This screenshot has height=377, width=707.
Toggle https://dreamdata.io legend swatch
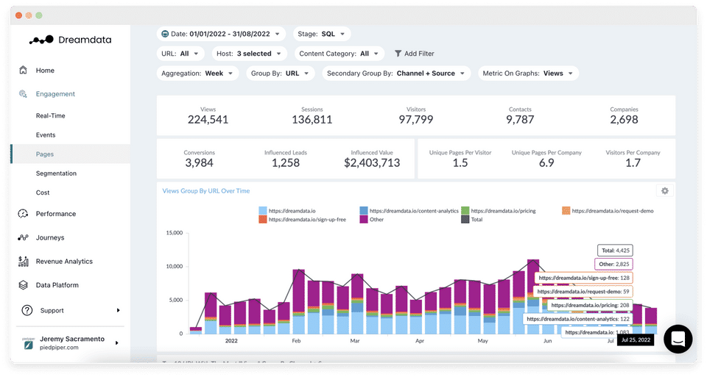pyautogui.click(x=262, y=210)
